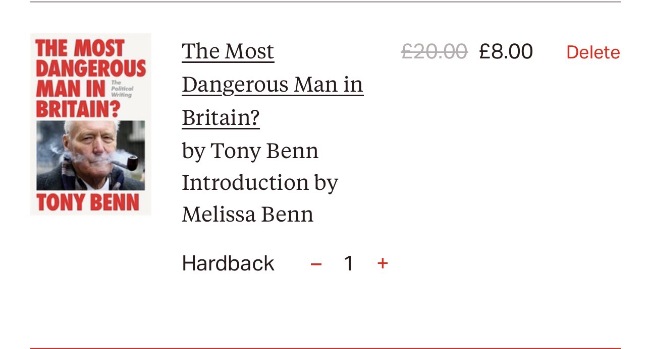Open the Tony Benn book cover thumbnail
651x349 pixels.
pyautogui.click(x=91, y=124)
